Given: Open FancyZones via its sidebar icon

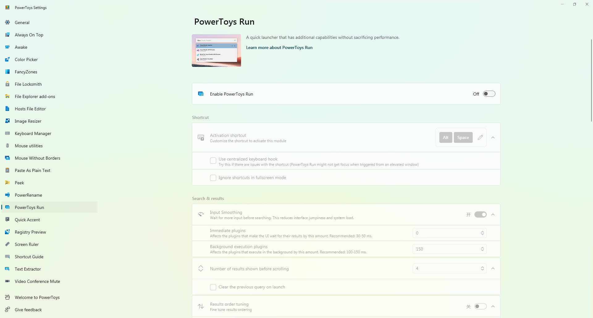Looking at the screenshot, I should 7,72.
